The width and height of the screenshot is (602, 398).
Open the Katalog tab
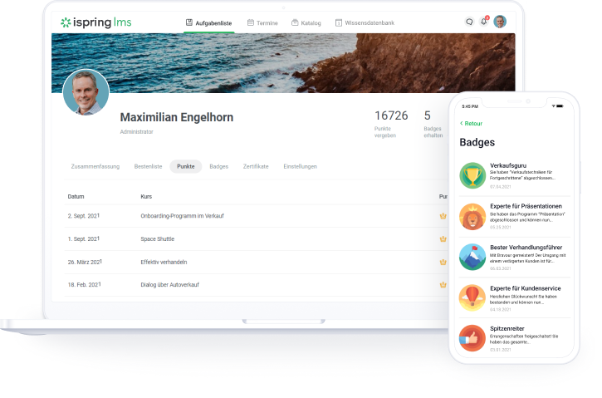coord(306,23)
